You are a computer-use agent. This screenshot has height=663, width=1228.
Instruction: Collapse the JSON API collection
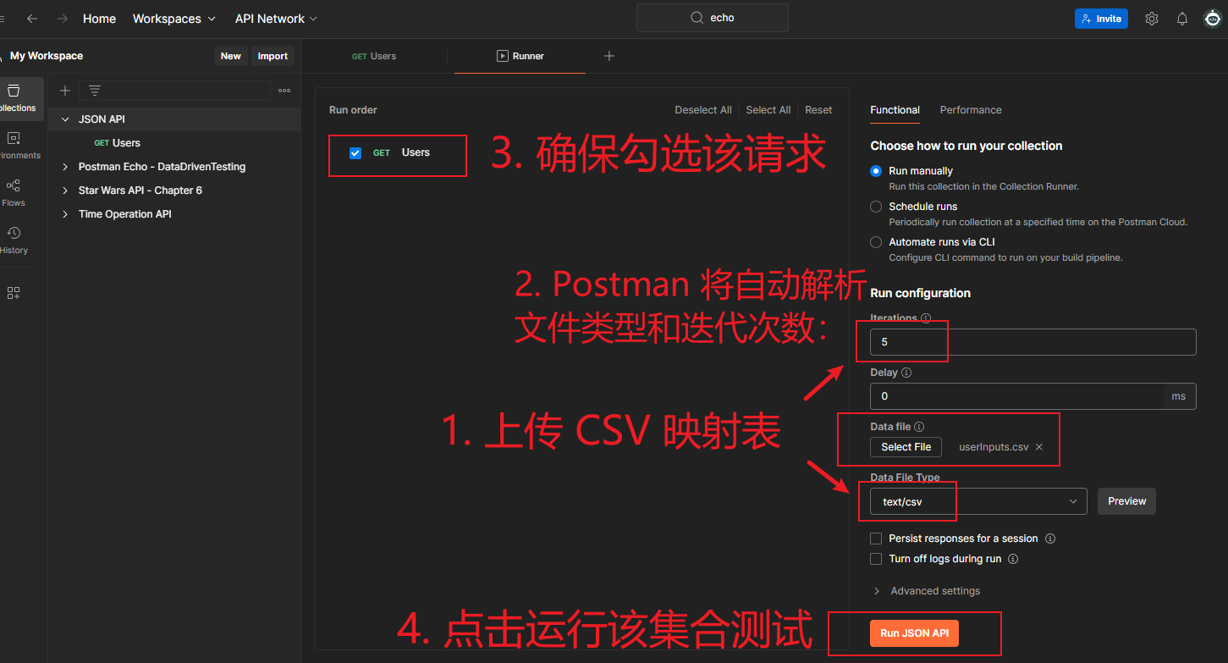click(x=65, y=119)
